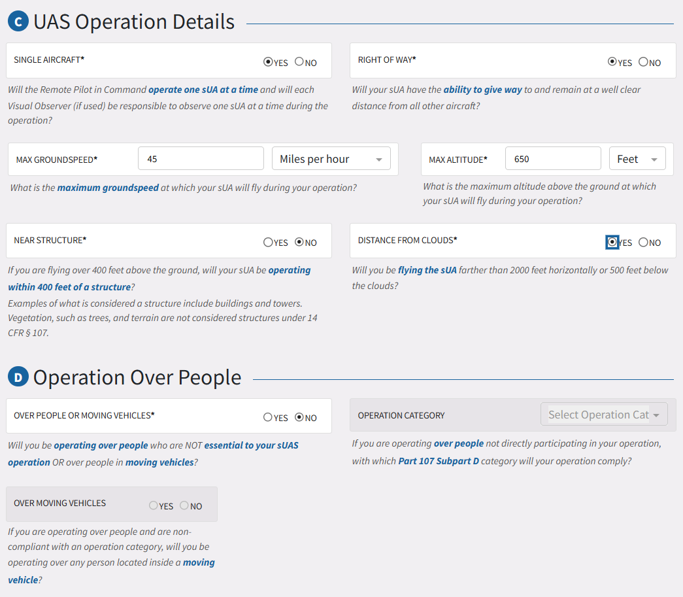Open the 'operate one sUA at a time' link

pos(203,90)
